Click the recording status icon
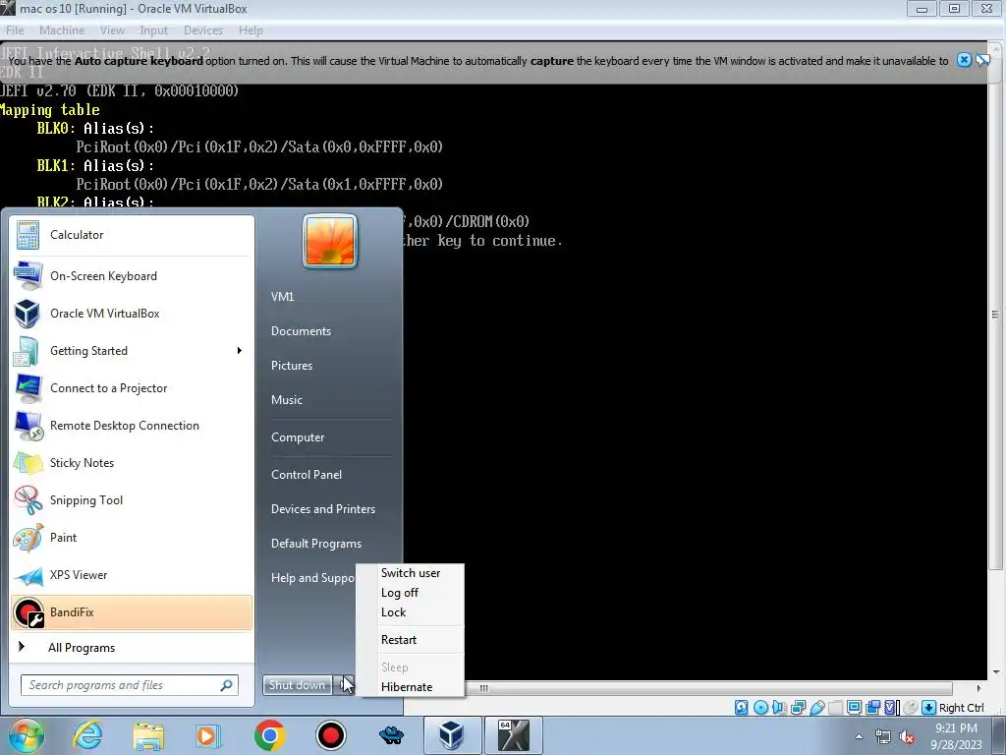The image size is (1006, 755). tap(872, 708)
